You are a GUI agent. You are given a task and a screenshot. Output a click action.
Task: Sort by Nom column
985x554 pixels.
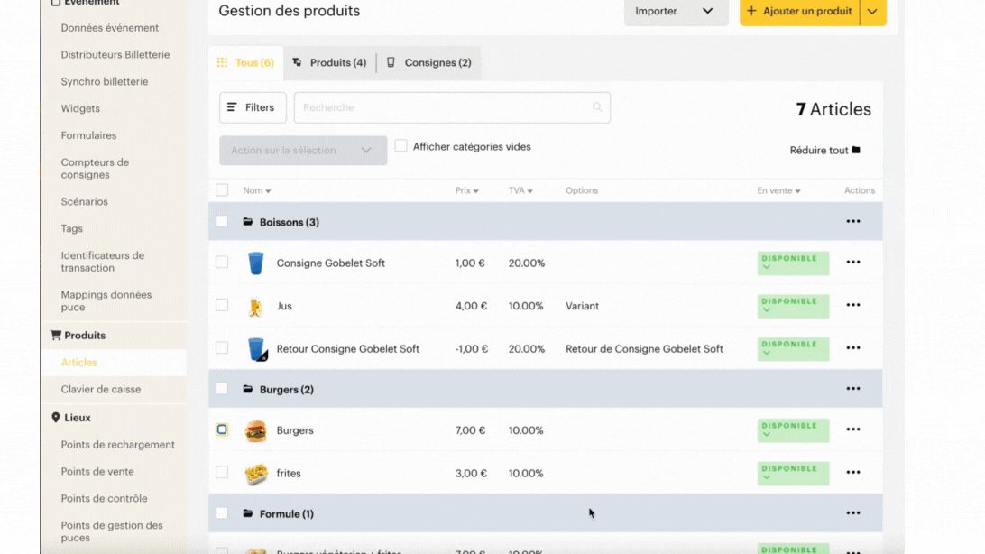point(257,190)
